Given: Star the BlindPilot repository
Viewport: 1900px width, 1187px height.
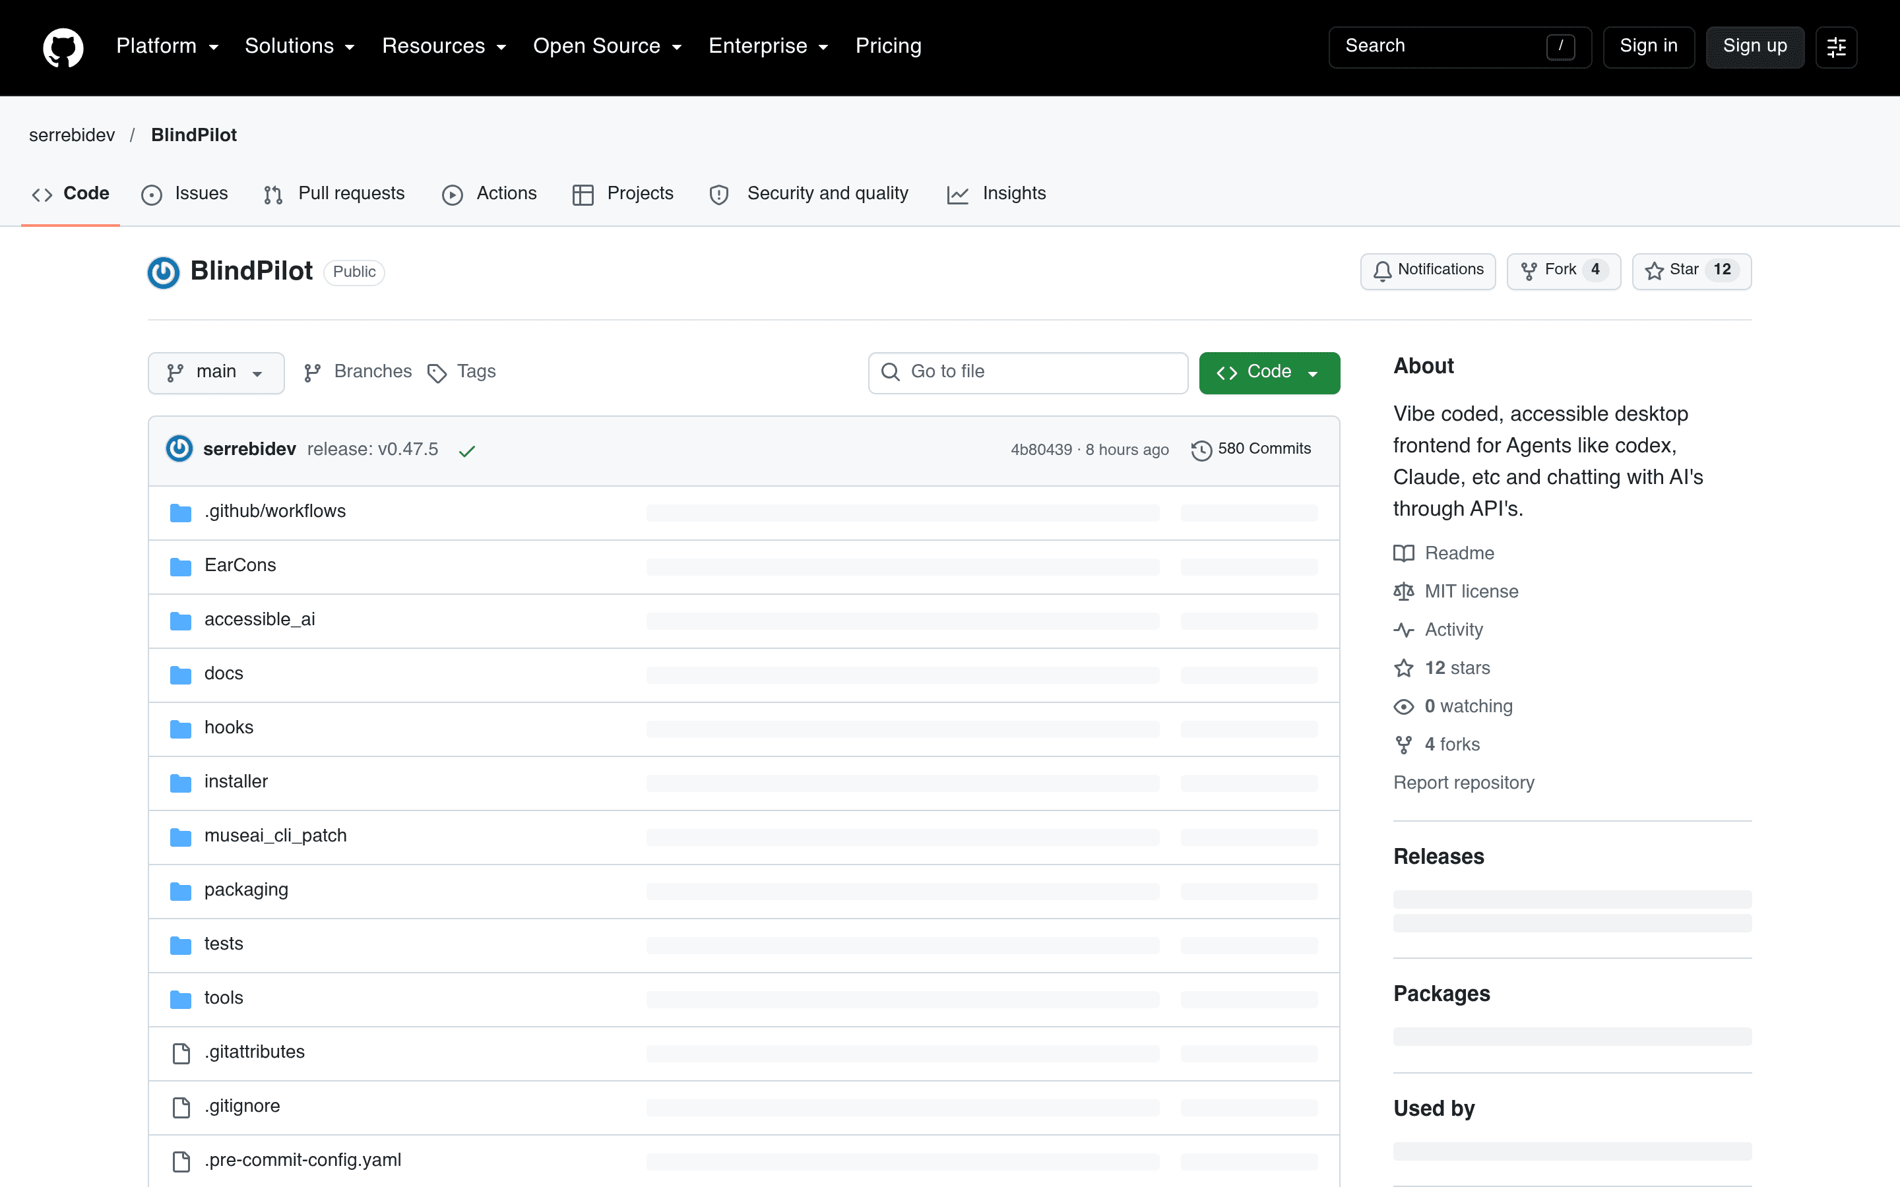Looking at the screenshot, I should pos(1691,271).
